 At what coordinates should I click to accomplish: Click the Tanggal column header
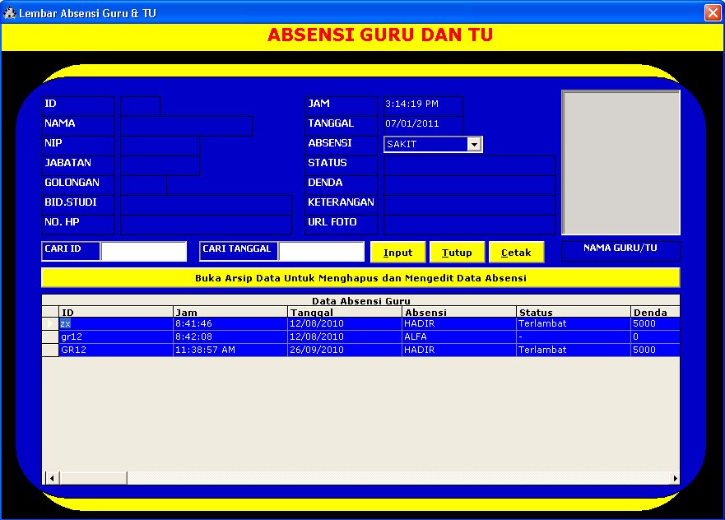pos(345,312)
